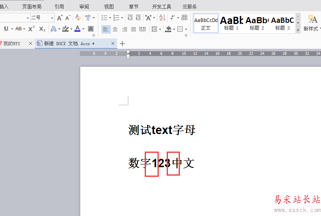The width and height of the screenshot is (321, 216).
Task: Expand underline style dropdown arrow
Action: click(x=12, y=29)
